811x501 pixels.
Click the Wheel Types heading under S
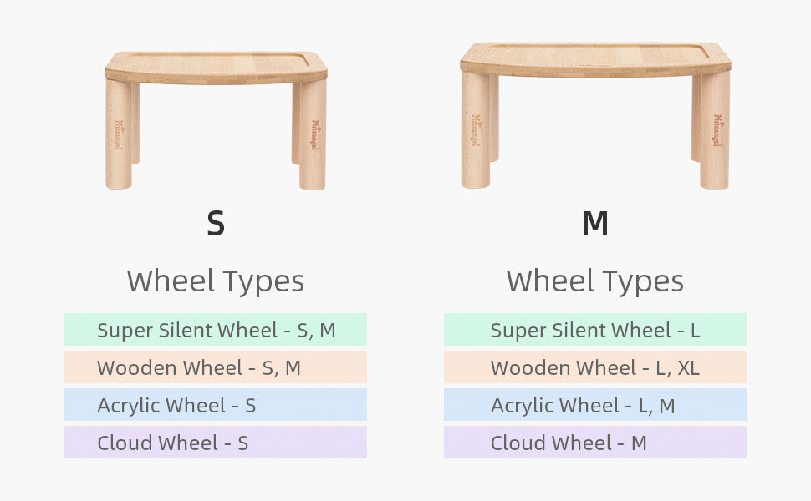(216, 281)
